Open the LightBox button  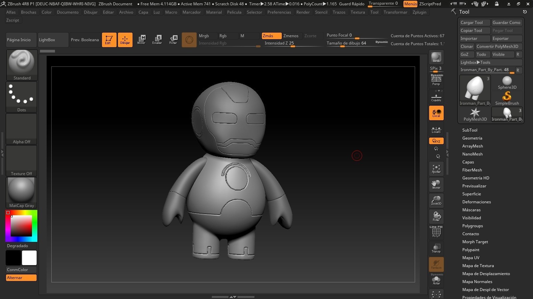click(x=53, y=40)
